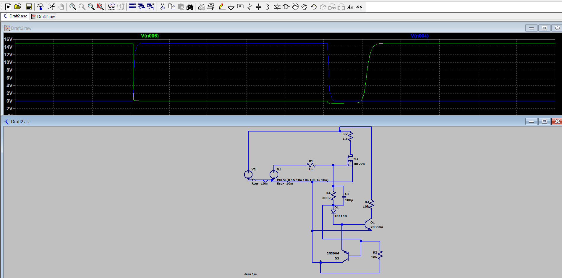Add a SPICE directive with the .op icon

pyautogui.click(x=359, y=7)
